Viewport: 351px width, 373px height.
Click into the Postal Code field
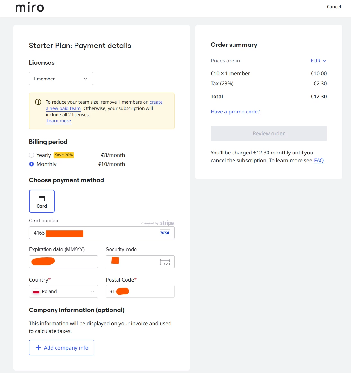(140, 291)
